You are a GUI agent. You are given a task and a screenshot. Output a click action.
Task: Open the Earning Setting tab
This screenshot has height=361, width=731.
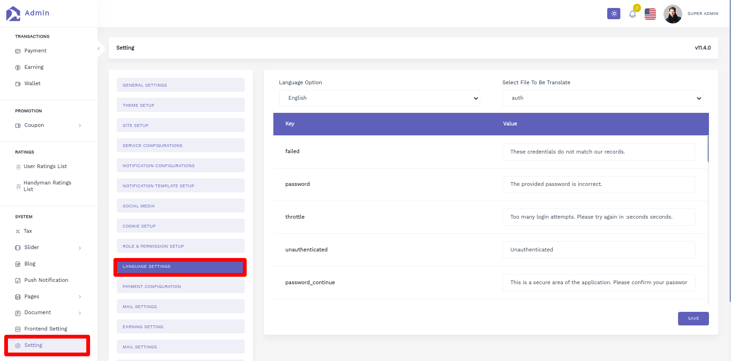coord(181,327)
